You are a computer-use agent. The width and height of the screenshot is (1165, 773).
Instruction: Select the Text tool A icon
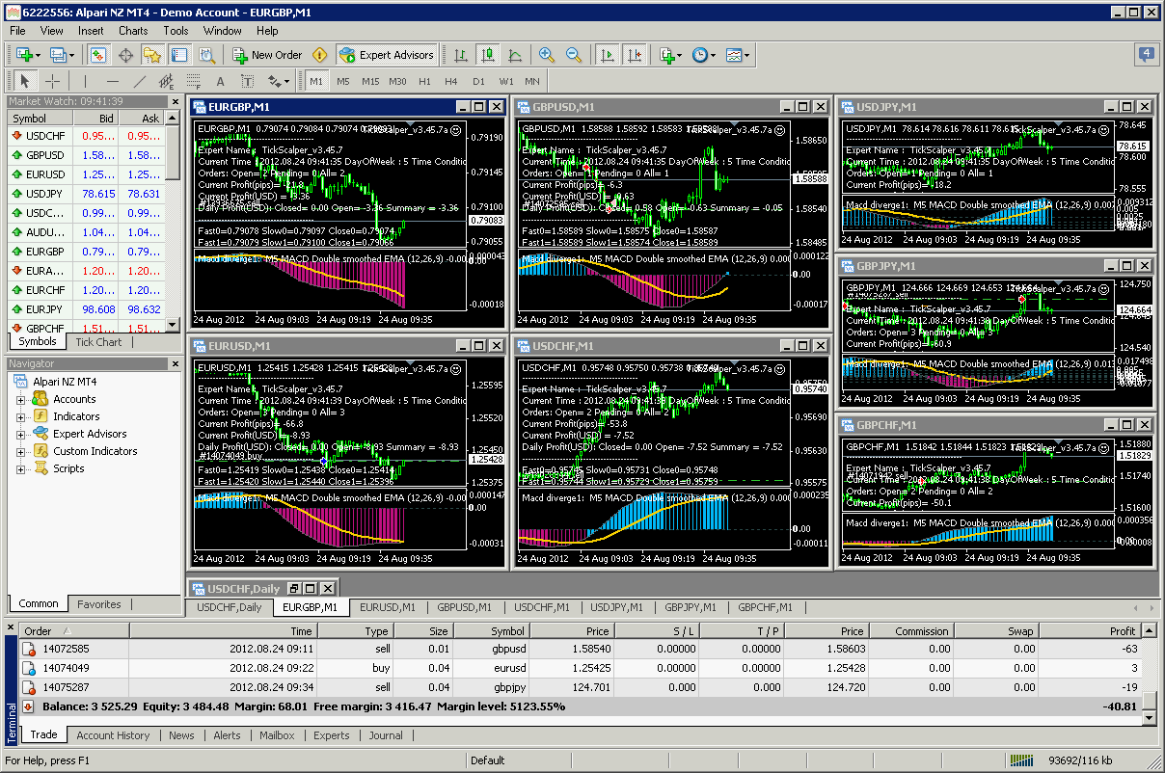tap(220, 81)
